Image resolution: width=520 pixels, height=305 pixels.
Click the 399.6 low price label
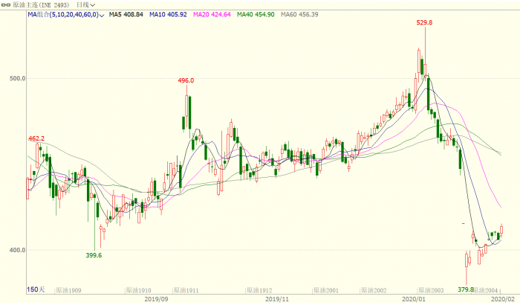coord(94,255)
